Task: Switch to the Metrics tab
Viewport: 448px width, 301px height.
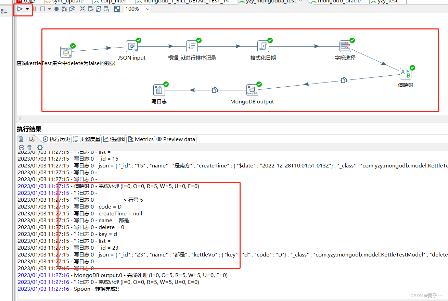Action: tap(141, 139)
